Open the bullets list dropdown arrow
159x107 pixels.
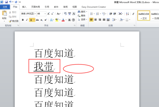[x=94, y=14]
